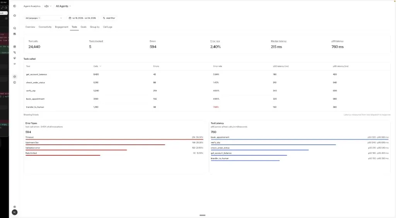Switch to the Goals tab

click(84, 27)
